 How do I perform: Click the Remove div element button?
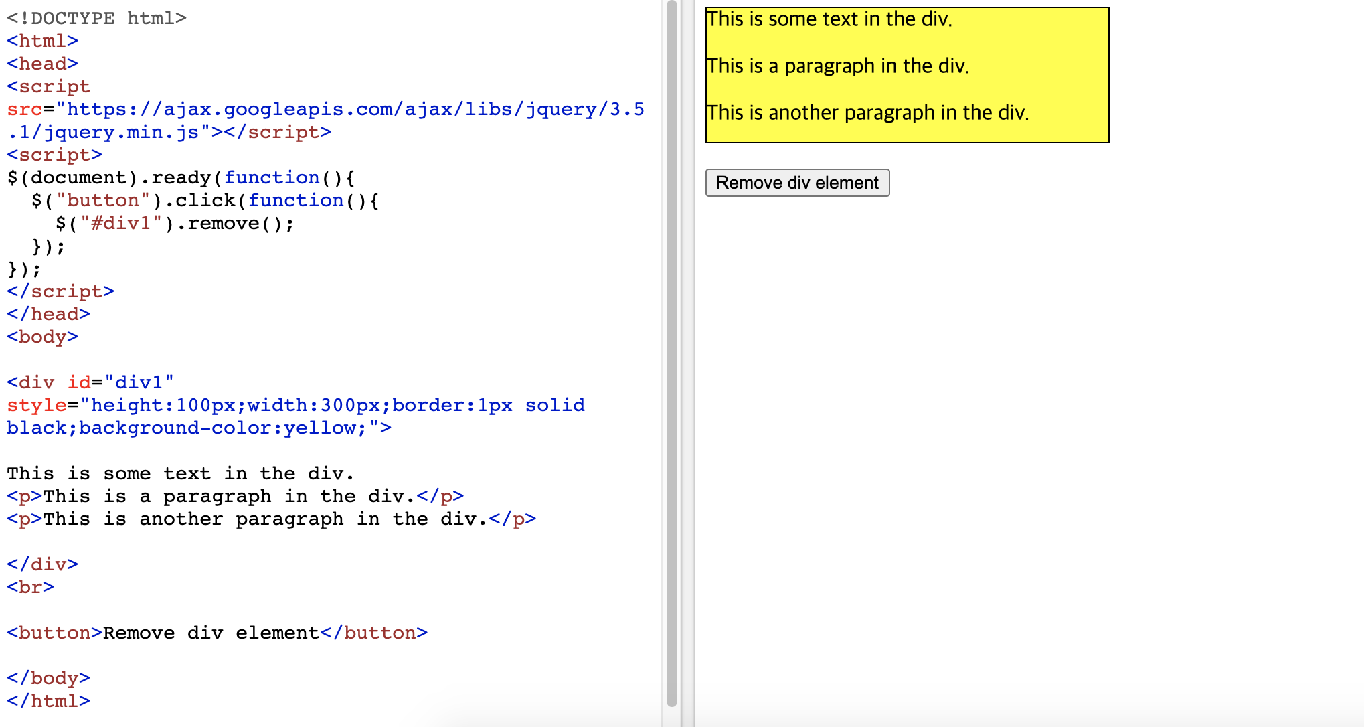coord(797,183)
